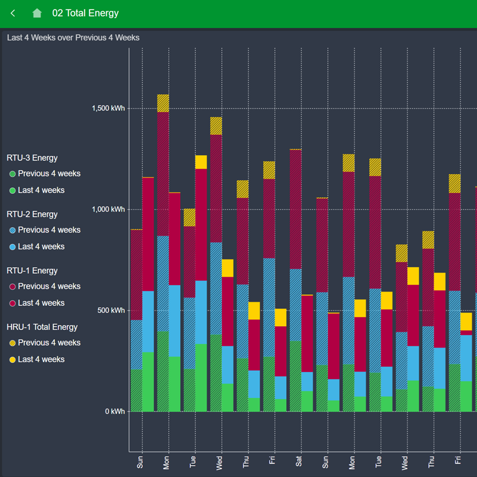This screenshot has width=477, height=477.
Task: Click the HRU-1 Last 4 weeks yellow swatch
Action: click(13, 360)
